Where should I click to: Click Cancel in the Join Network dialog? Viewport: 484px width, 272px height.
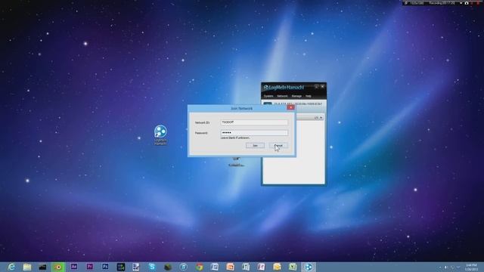[278, 145]
